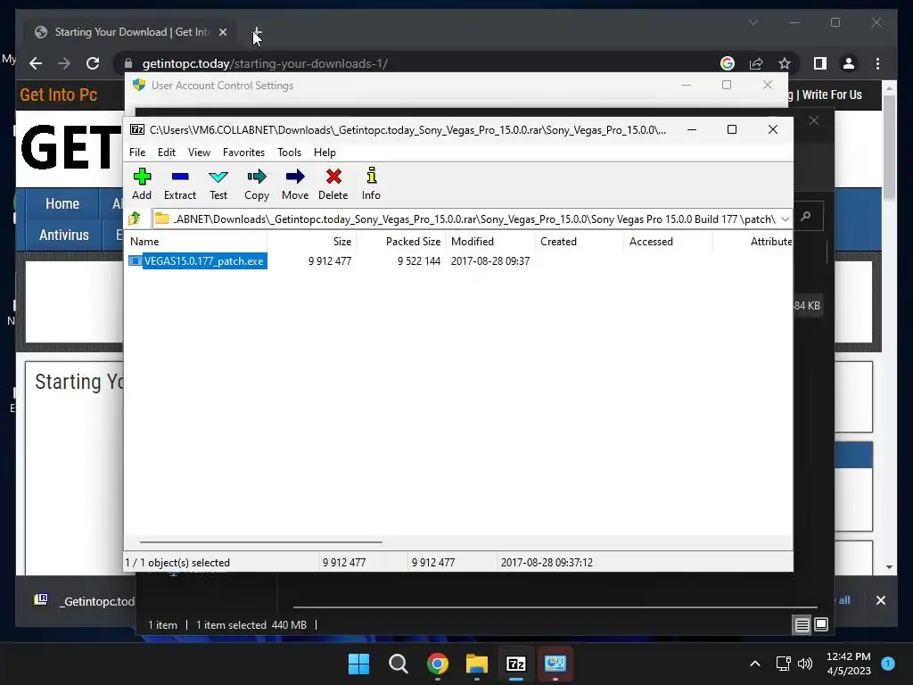Open File Explorer from taskbar
Image resolution: width=913 pixels, height=685 pixels.
click(x=477, y=664)
